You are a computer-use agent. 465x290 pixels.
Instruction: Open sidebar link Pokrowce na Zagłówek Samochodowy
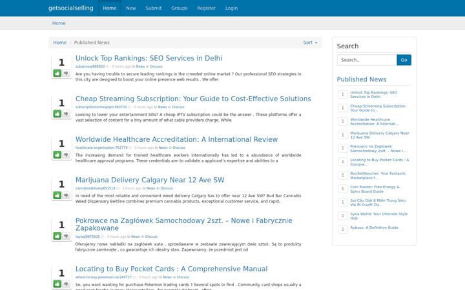[378, 149]
